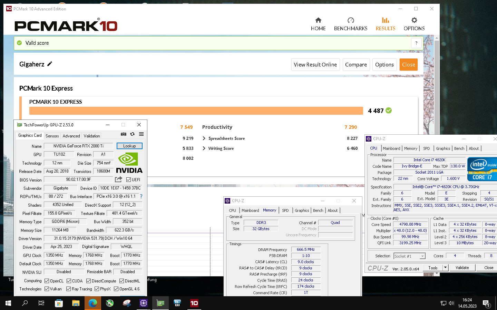
Task: Click the DRAM Frequency value 666.5 MHz
Action: 306,249
